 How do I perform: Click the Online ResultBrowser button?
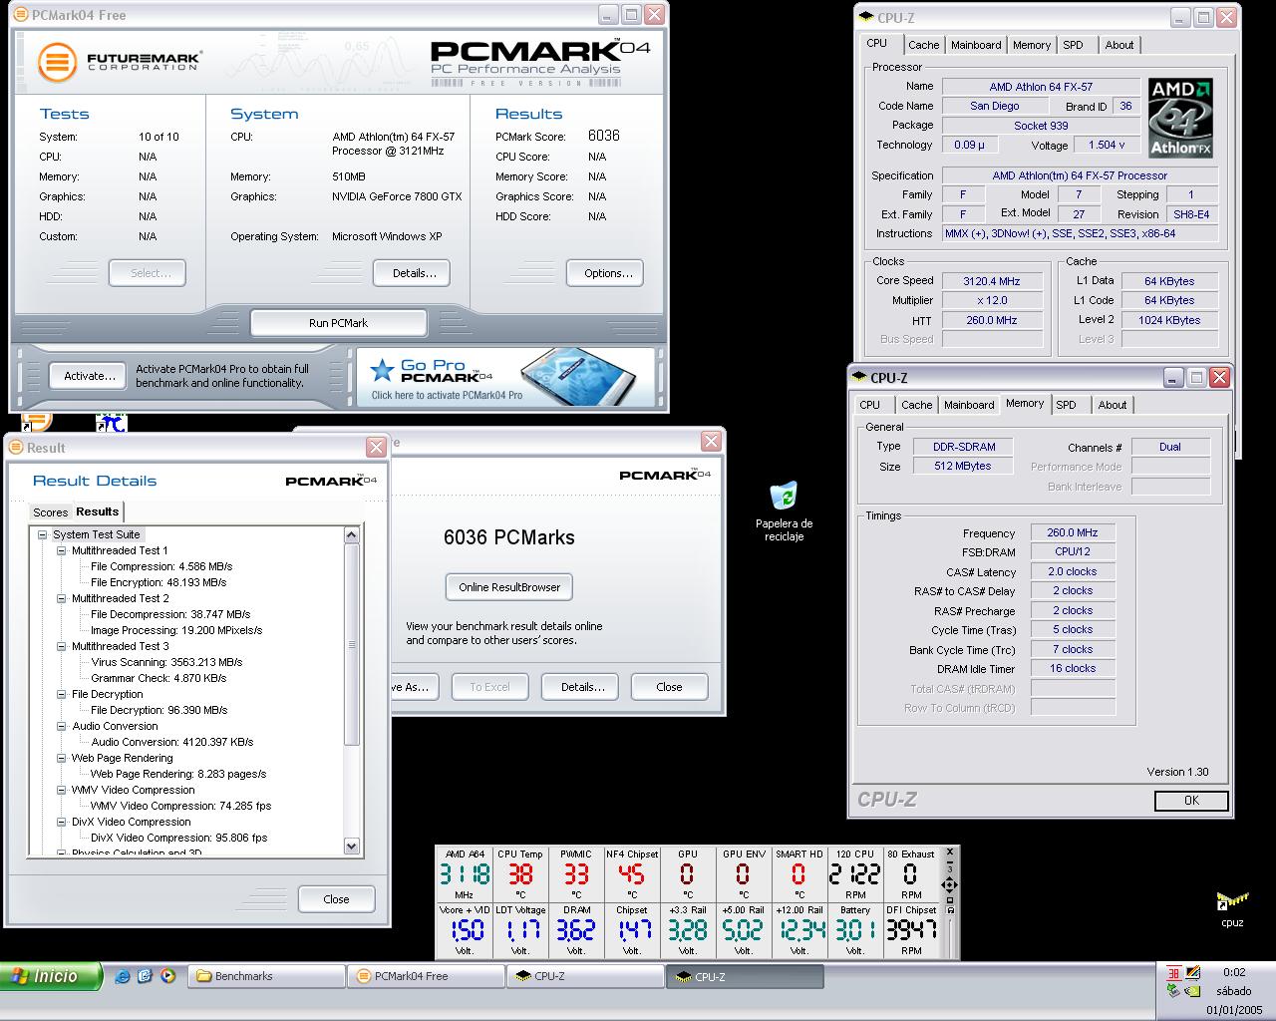[x=509, y=587]
